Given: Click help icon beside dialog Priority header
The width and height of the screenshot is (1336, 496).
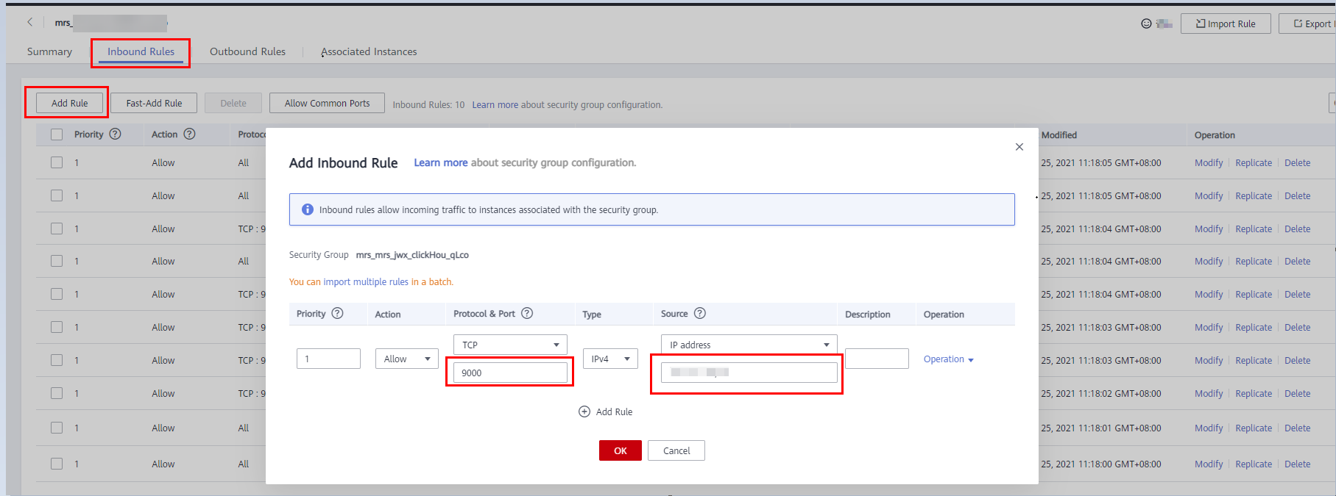Looking at the screenshot, I should (x=338, y=313).
